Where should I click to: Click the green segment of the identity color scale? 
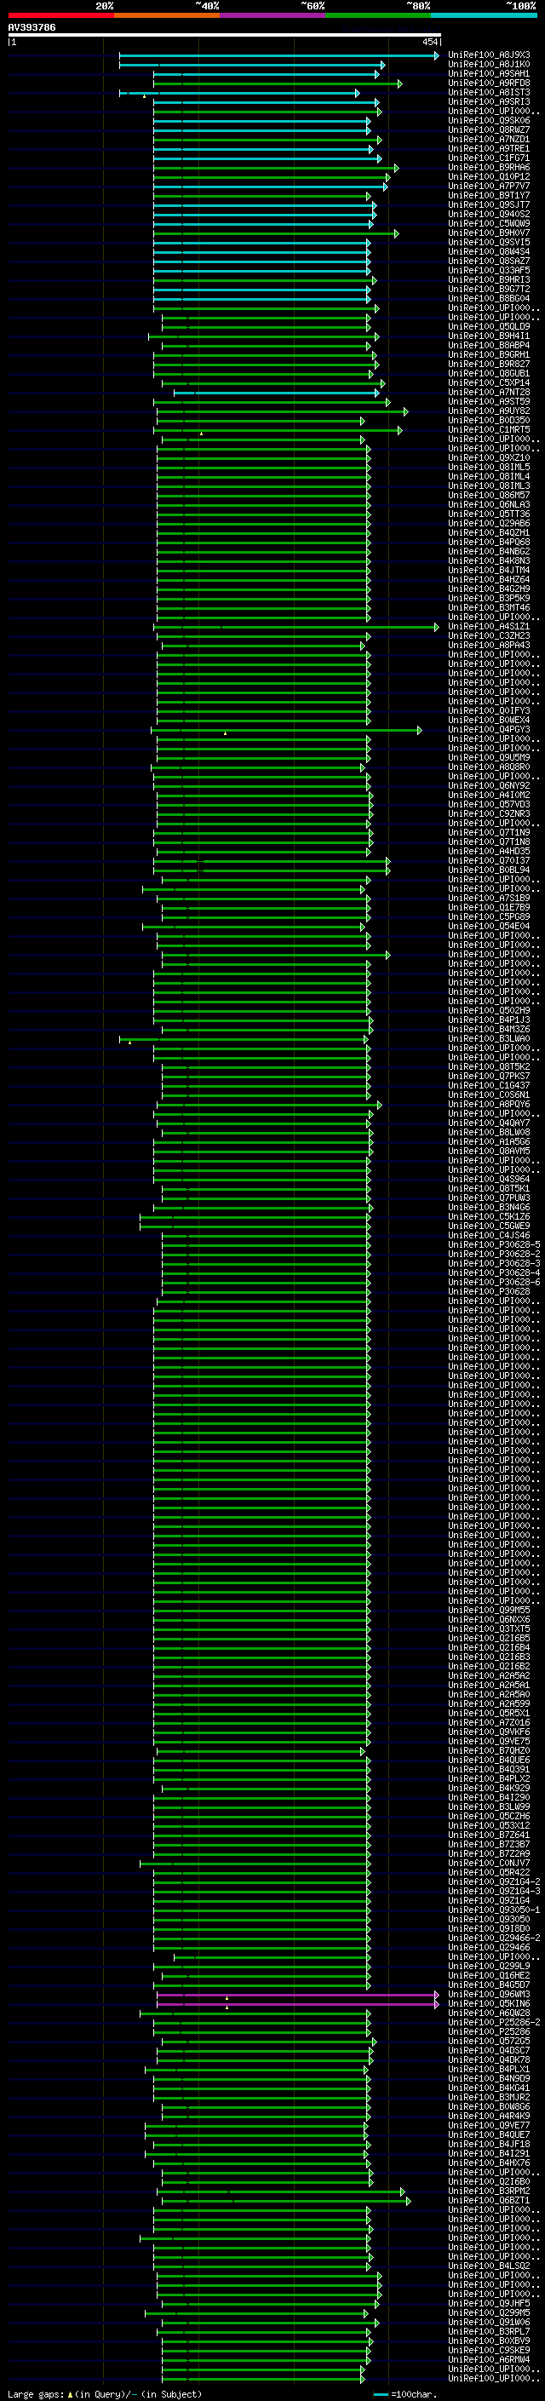(378, 15)
